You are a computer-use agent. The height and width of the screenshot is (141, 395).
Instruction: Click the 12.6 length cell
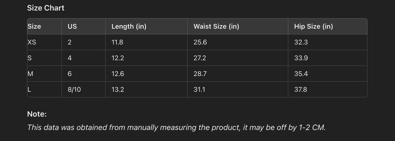118,74
